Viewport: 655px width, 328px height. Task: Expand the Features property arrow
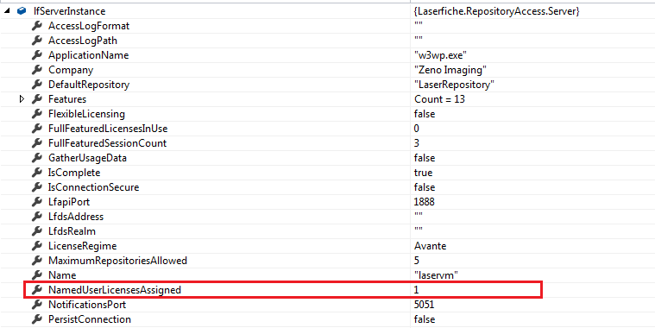coord(22,99)
